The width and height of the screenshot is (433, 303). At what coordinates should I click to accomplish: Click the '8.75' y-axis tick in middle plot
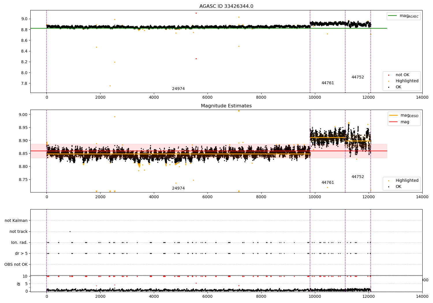[x=23, y=179]
